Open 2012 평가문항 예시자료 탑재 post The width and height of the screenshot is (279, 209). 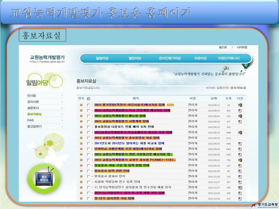click(129, 105)
